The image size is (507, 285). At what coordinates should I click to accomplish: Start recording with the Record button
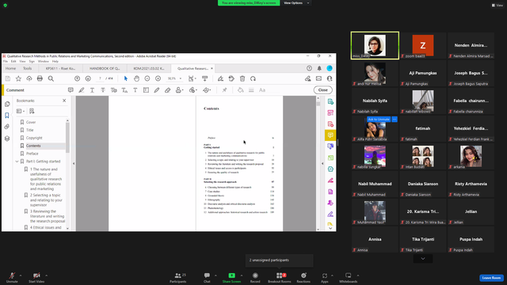pos(255,277)
